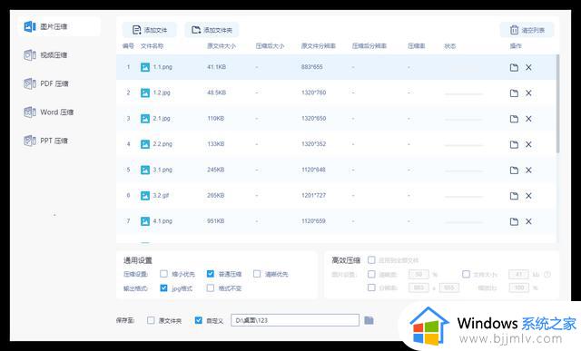581x351 pixels.
Task: Click the 清空列表 clear list button
Action: pyautogui.click(x=527, y=30)
